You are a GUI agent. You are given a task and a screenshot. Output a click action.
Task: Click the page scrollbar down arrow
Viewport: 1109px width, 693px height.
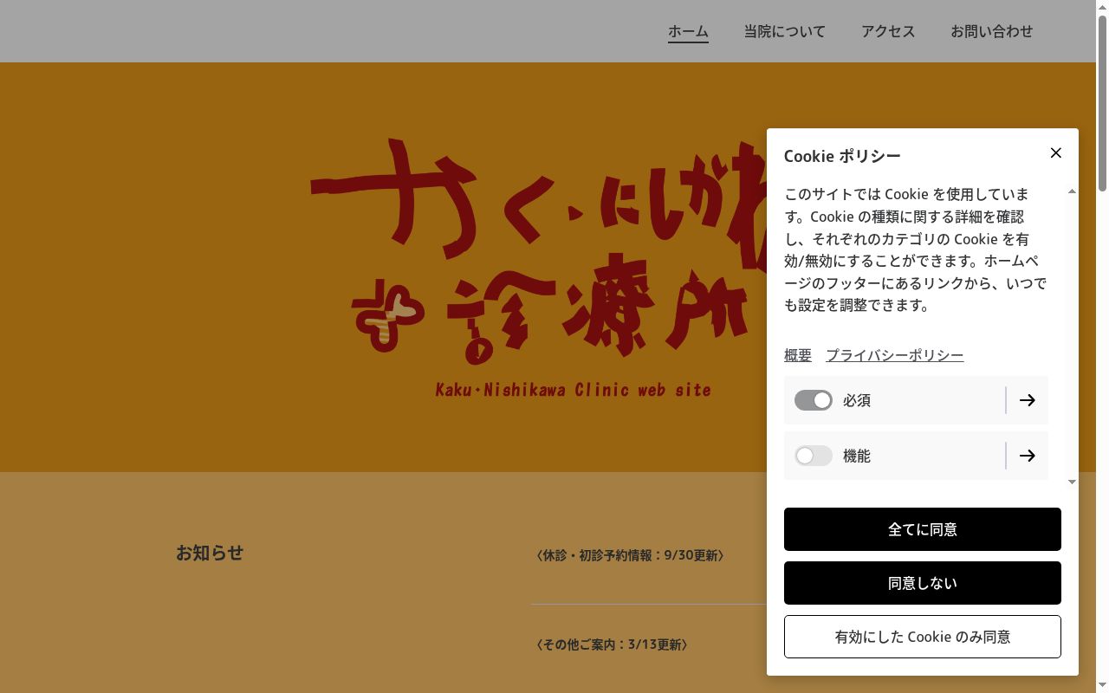click(x=1102, y=686)
